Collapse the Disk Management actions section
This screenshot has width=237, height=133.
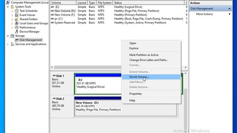coord(230,8)
